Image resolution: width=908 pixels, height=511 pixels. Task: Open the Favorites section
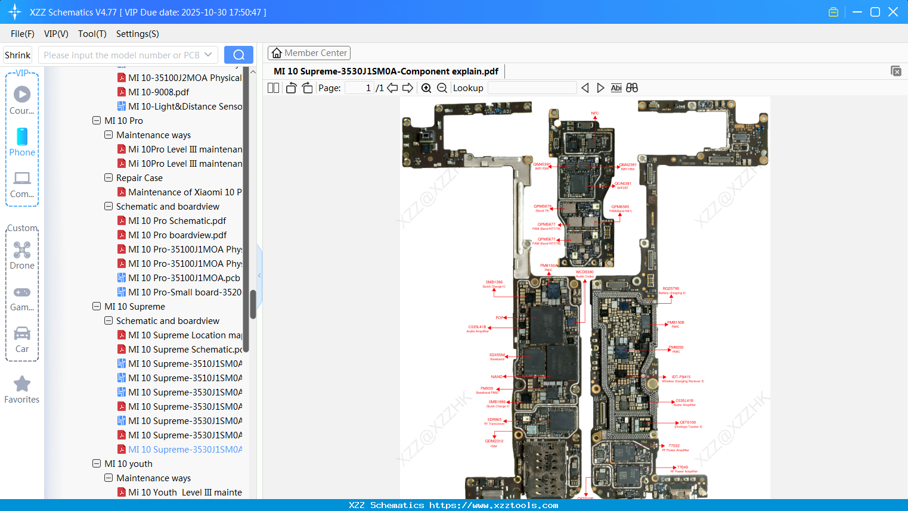tap(22, 390)
